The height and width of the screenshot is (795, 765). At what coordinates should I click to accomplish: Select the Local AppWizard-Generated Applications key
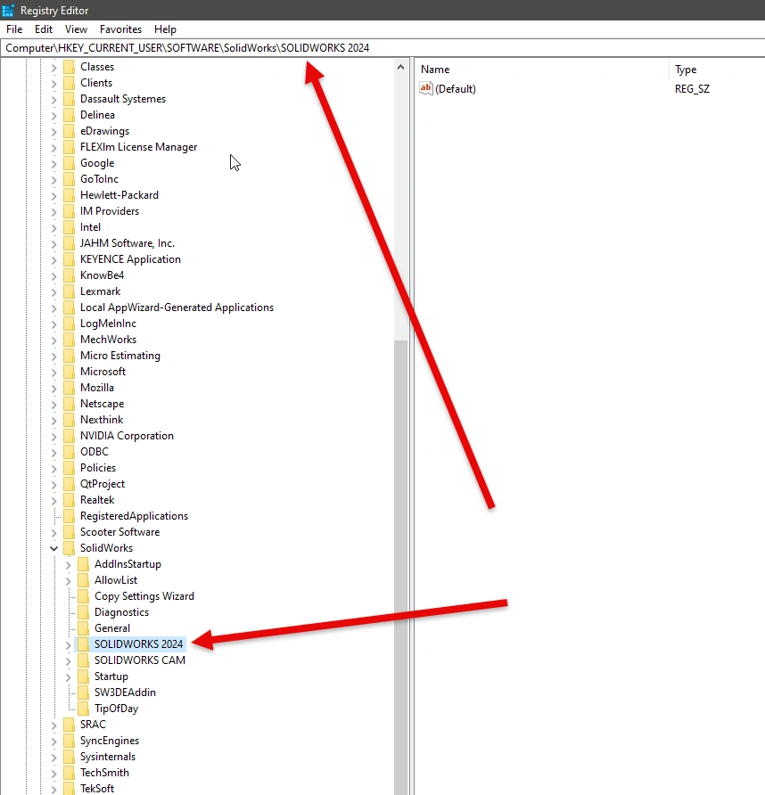pos(177,307)
